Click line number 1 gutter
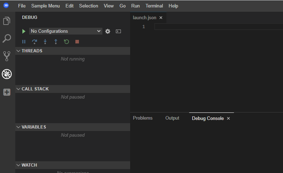283x173 pixels. pyautogui.click(x=144, y=27)
